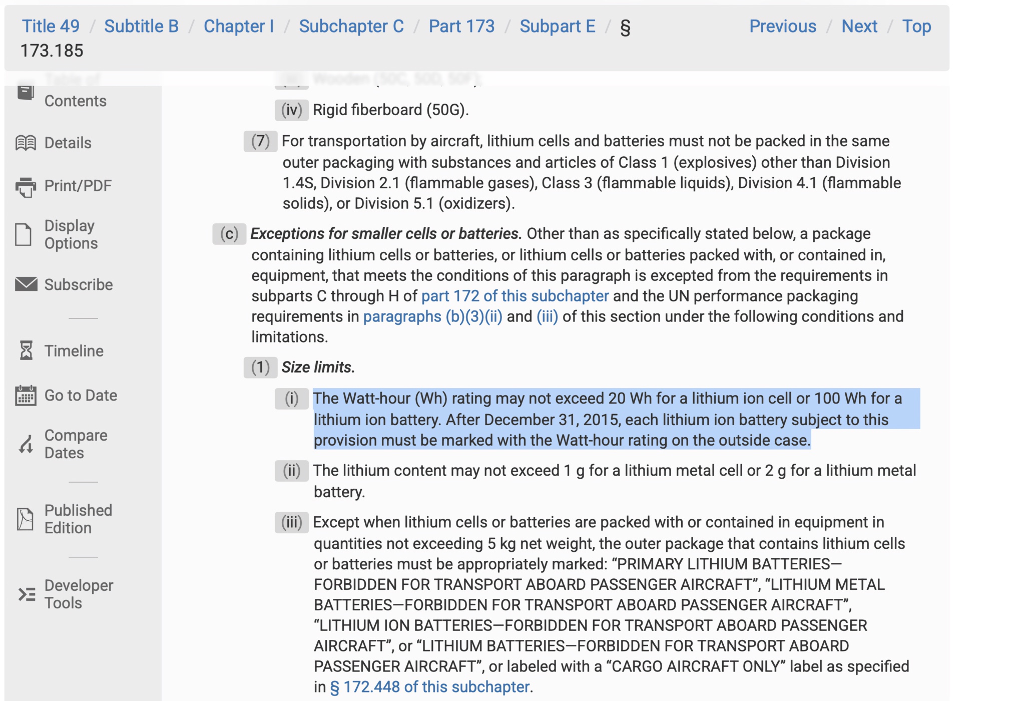
Task: Open the Table of Contents icon
Action: pos(26,92)
